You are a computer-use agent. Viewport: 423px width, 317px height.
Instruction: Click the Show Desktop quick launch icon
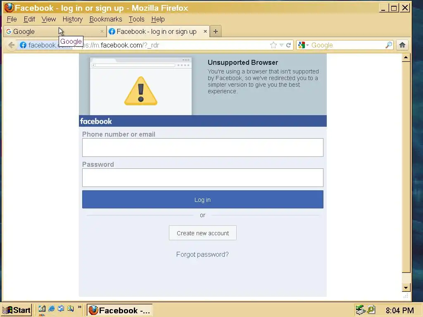pyautogui.click(x=42, y=309)
